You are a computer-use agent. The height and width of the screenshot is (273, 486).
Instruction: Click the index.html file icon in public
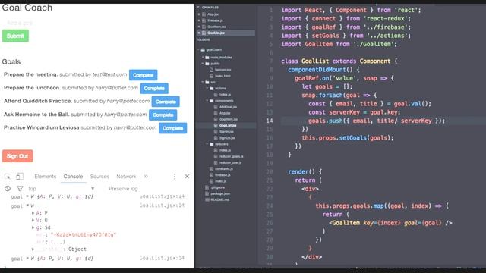tap(211, 76)
